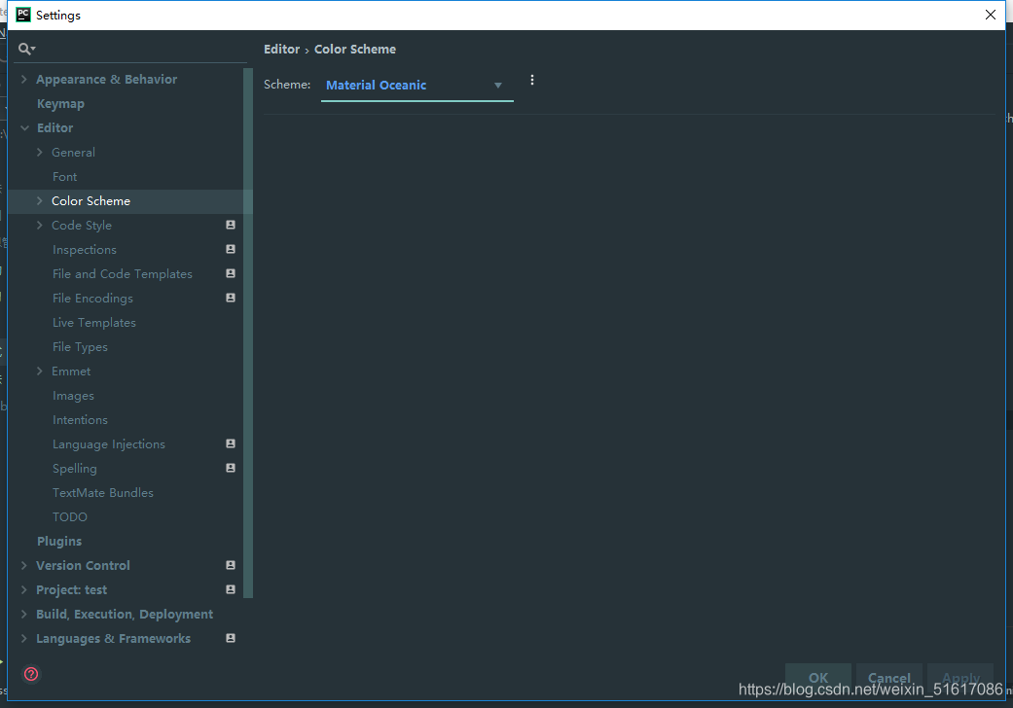Image resolution: width=1013 pixels, height=708 pixels.
Task: Select the Images settings item
Action: [x=73, y=396]
